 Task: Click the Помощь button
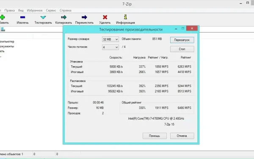155,136
